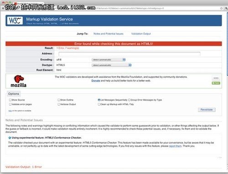Click the green Flattr badge
This screenshot has height=174, width=228.
216,83
